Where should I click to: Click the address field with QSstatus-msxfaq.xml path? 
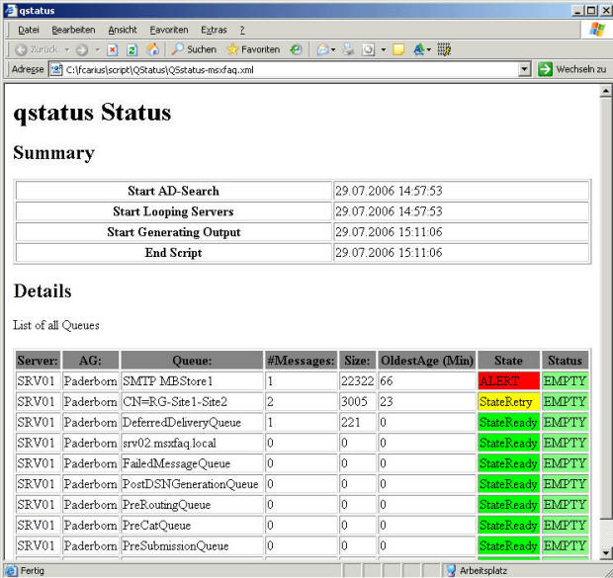291,70
